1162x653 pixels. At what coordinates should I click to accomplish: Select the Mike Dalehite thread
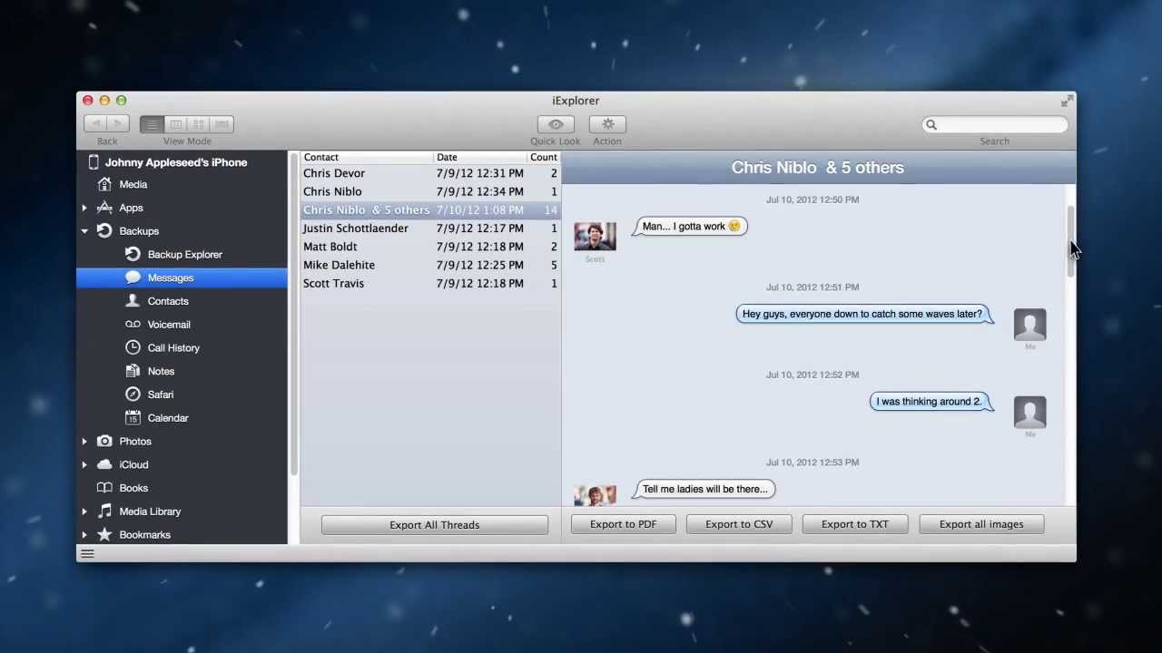tap(430, 265)
